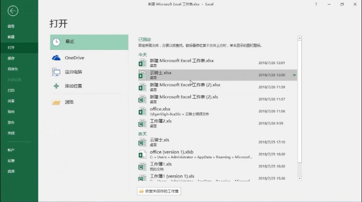Open Help via the question mark

pos(316,4)
